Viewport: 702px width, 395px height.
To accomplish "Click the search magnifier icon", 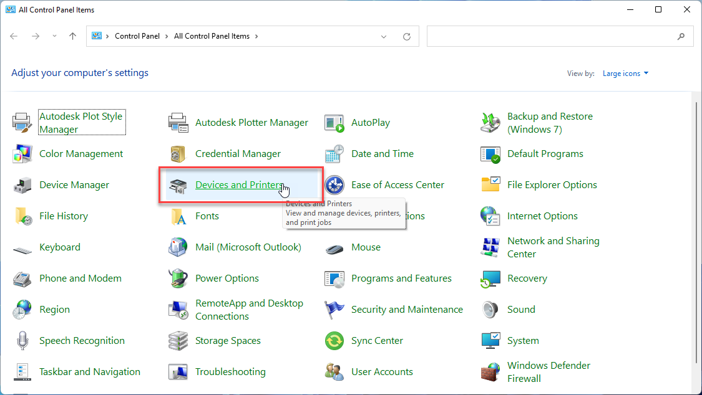I will pos(681,37).
